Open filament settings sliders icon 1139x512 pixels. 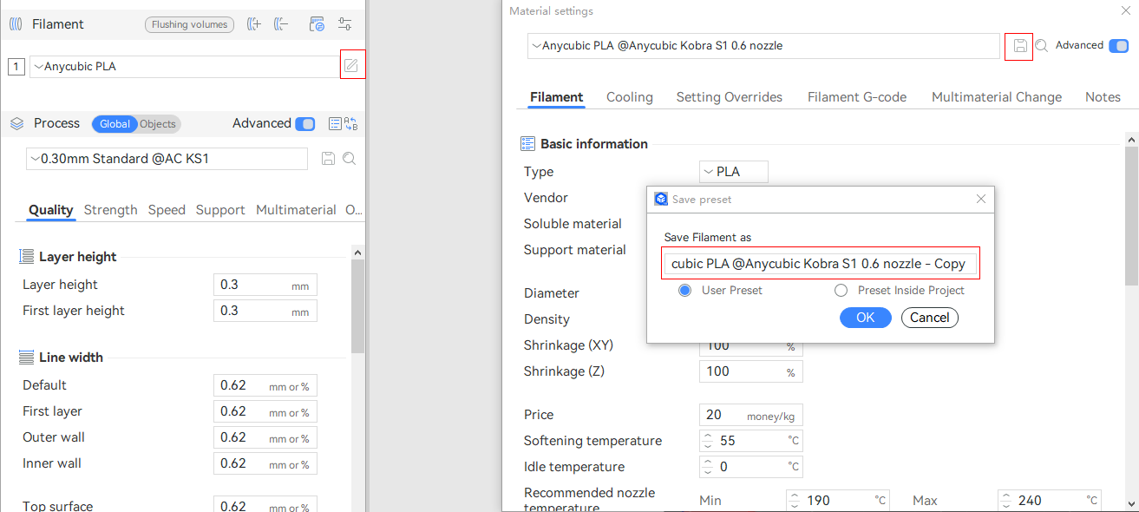point(345,24)
